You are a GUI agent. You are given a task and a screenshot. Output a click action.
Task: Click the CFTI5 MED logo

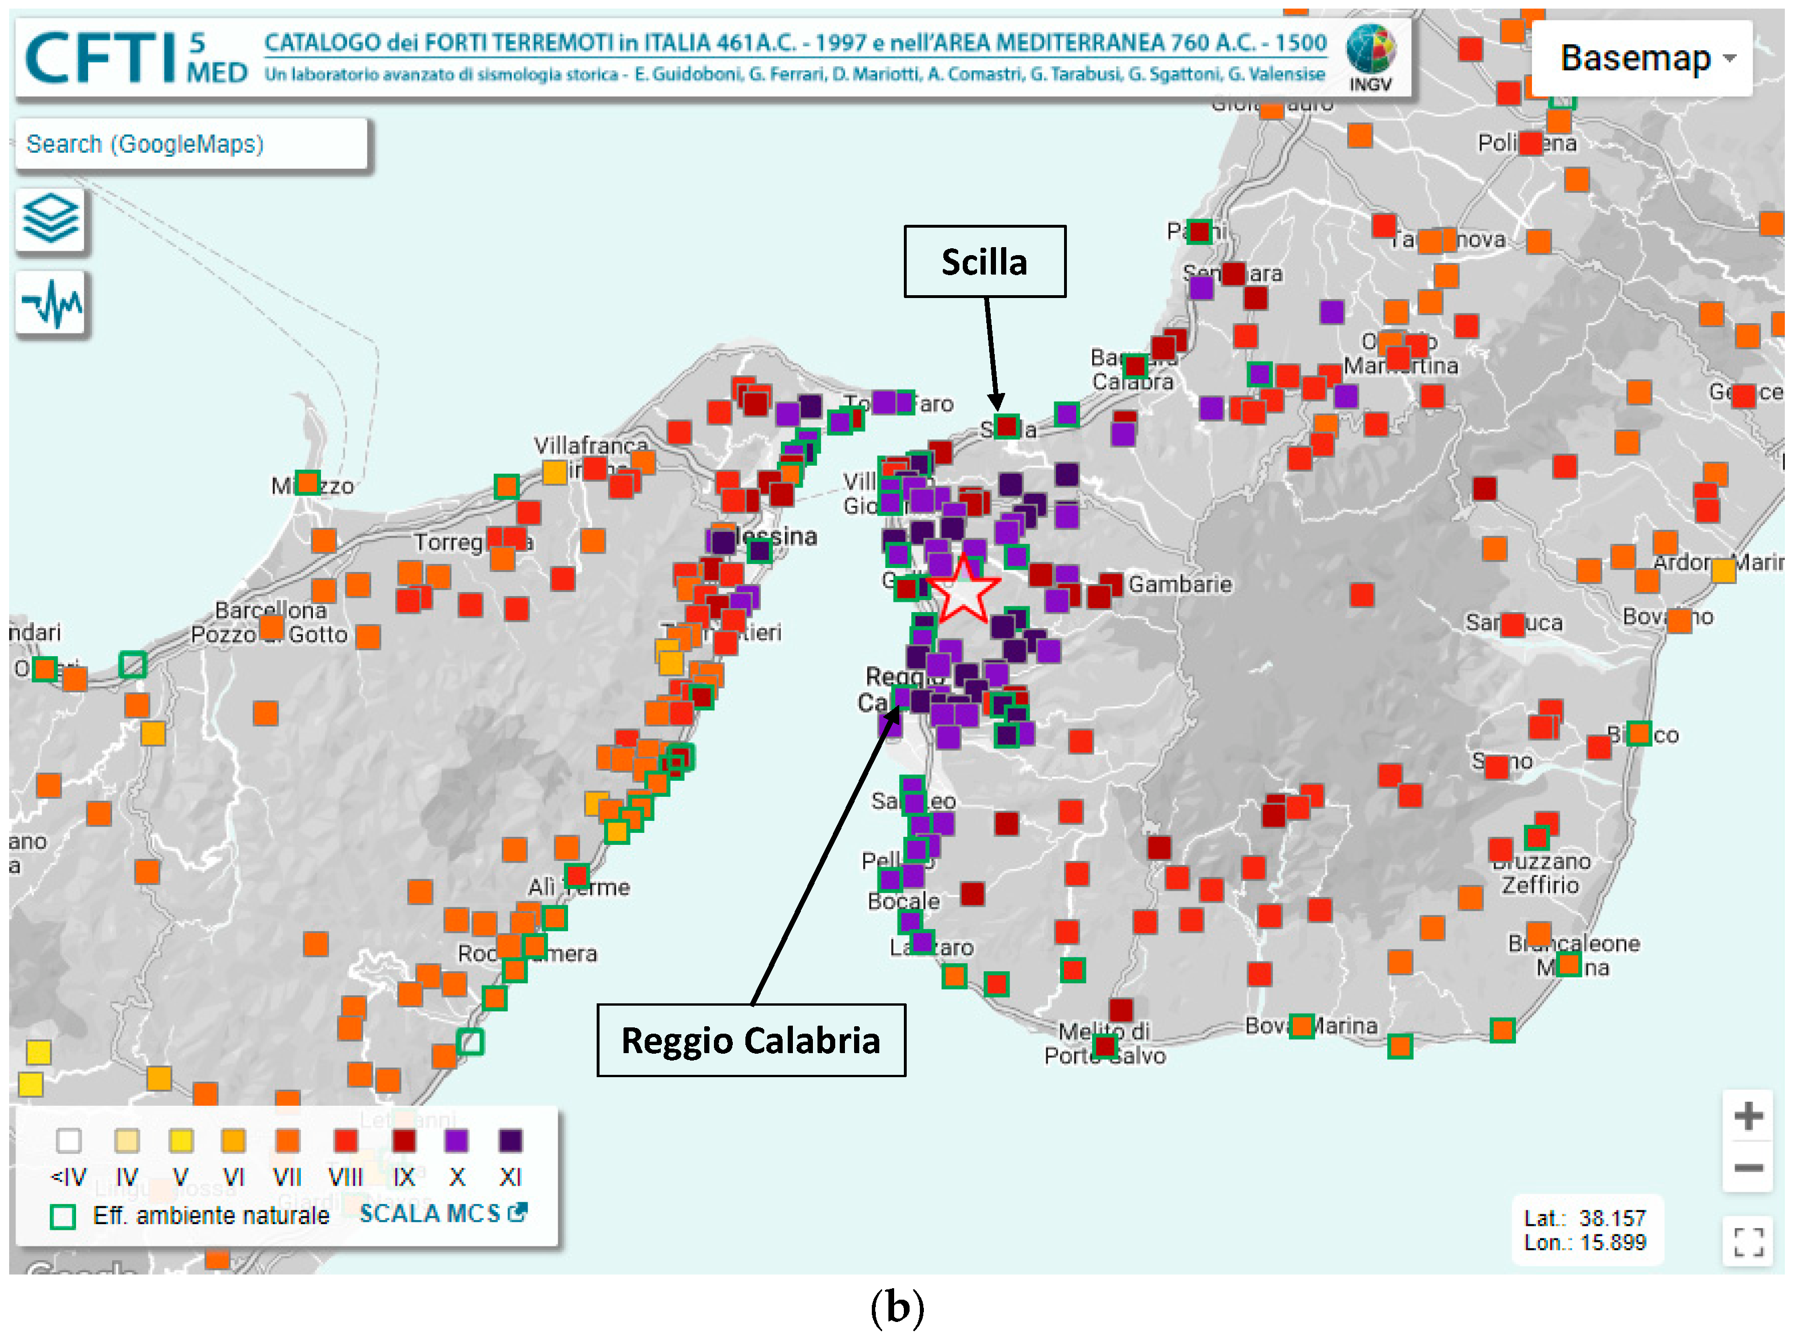[135, 57]
